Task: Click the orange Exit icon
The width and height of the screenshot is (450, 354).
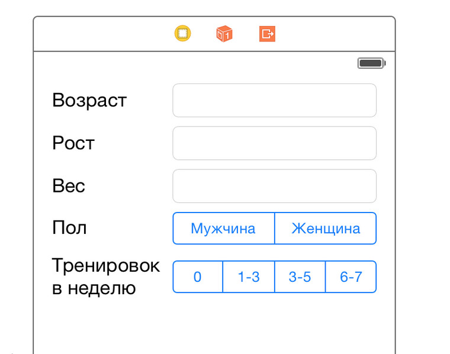Action: coord(268,34)
